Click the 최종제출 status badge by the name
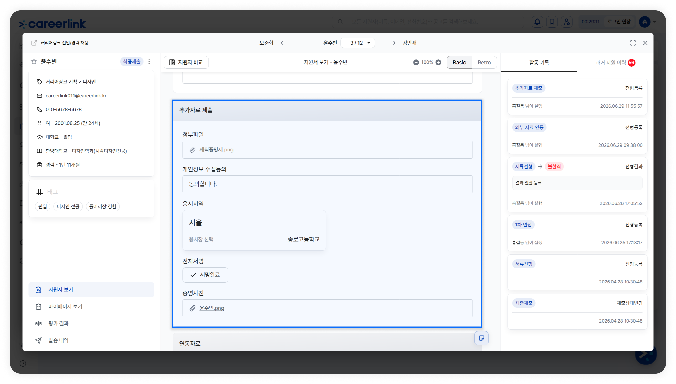 132,61
